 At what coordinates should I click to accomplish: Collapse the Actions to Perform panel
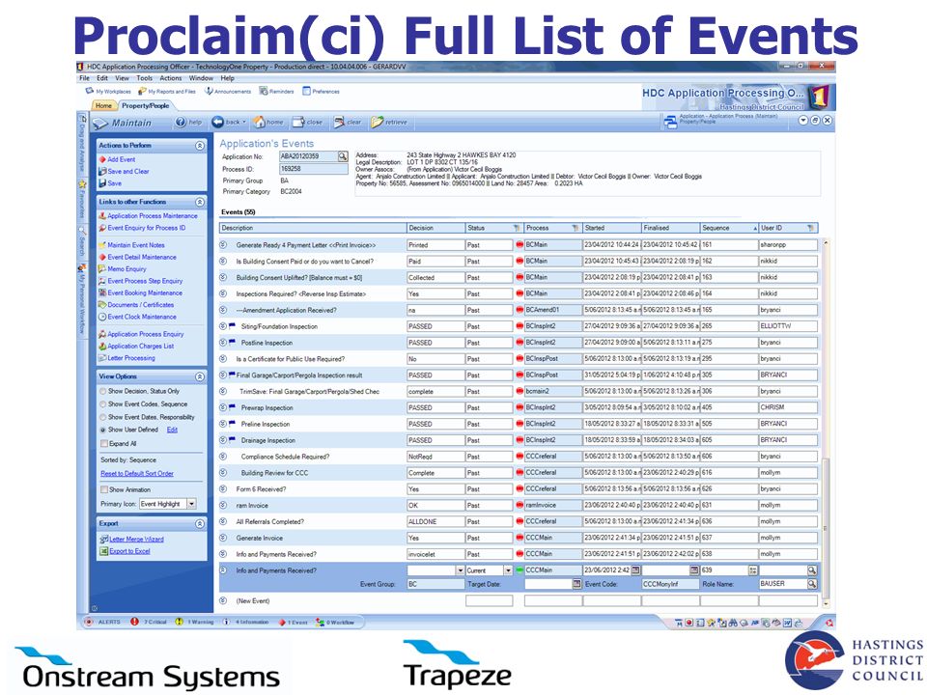pos(200,146)
